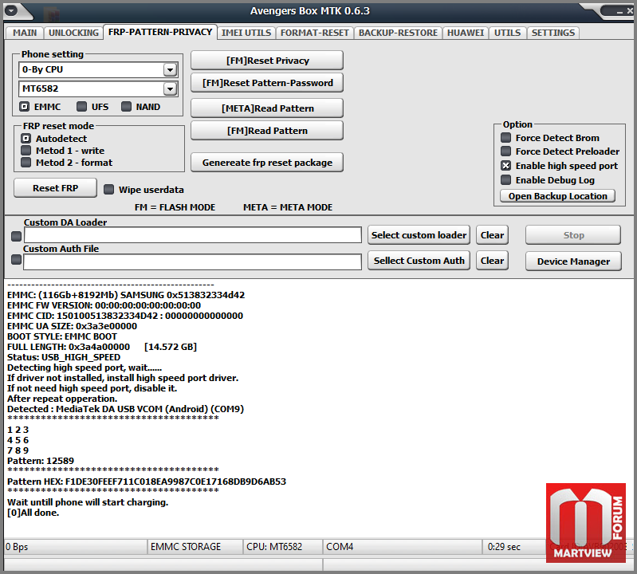Click the BOOT STYLE: EMMC BOOT log line
This screenshot has height=574, width=637.
(x=62, y=336)
